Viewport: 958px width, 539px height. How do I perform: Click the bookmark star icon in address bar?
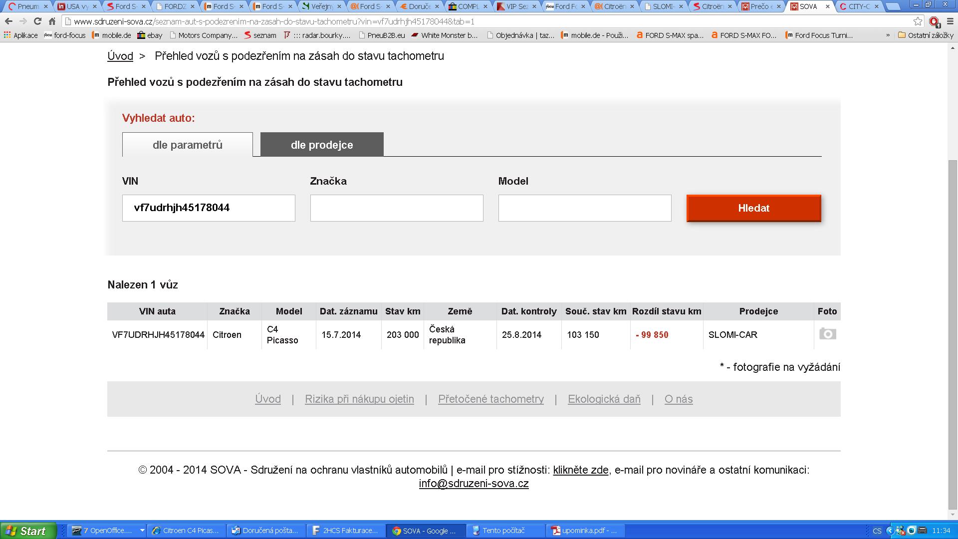click(918, 21)
